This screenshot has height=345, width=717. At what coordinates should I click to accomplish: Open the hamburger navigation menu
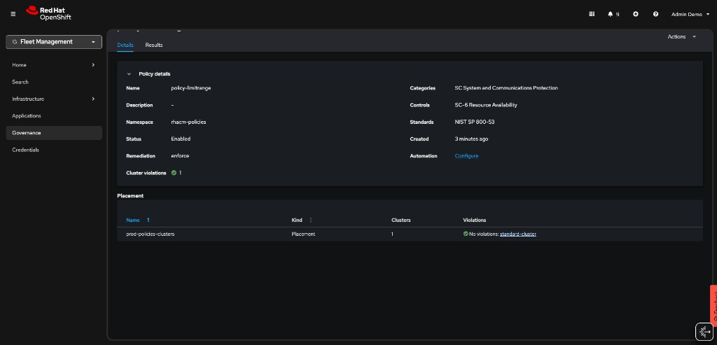coord(13,14)
